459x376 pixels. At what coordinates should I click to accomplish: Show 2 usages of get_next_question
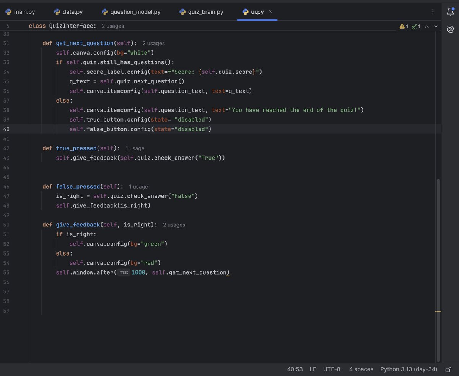(154, 43)
